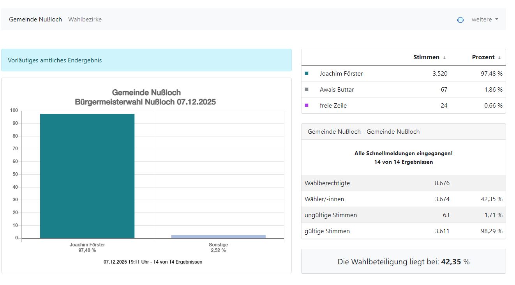The height and width of the screenshot is (285, 515).
Task: Click the Wahlberechtigte statistics row
Action: (403, 183)
